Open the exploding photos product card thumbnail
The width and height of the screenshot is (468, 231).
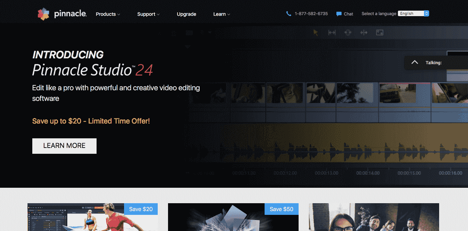point(233,217)
